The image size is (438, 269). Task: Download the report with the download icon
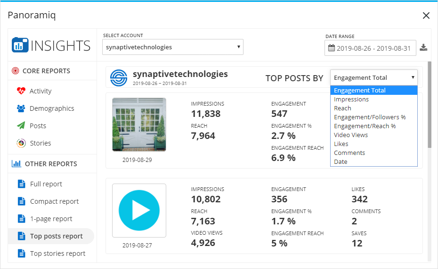(x=423, y=47)
